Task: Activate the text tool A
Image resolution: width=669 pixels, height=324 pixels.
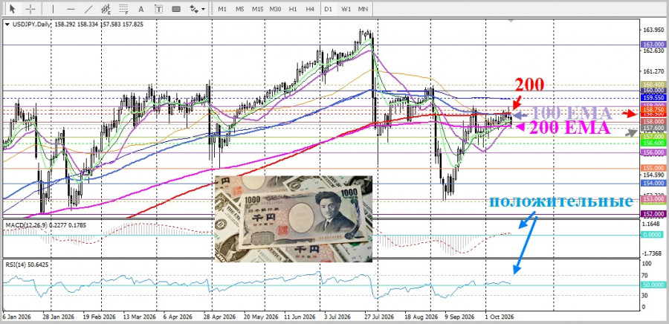Action: click(141, 8)
